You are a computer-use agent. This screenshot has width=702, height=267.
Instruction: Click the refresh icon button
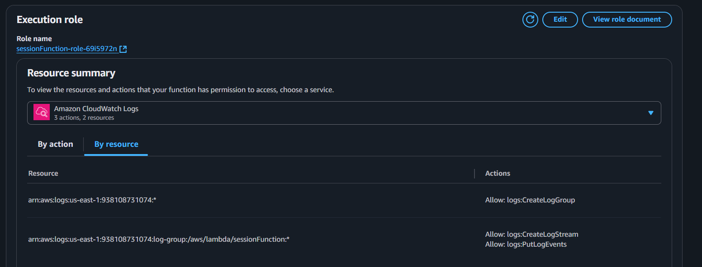pyautogui.click(x=530, y=19)
